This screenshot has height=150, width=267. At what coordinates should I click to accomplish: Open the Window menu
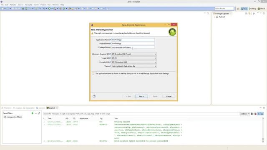pos(55,5)
